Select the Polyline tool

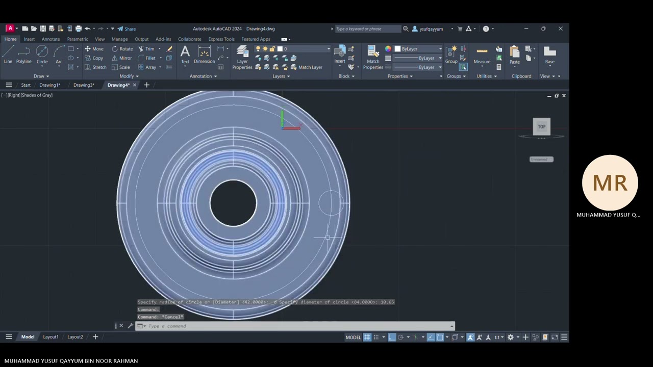point(23,55)
